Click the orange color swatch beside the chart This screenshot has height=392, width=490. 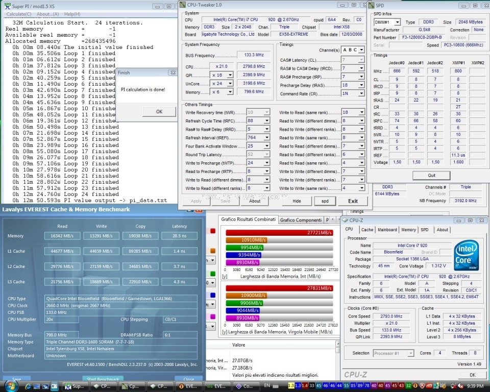pos(213,251)
